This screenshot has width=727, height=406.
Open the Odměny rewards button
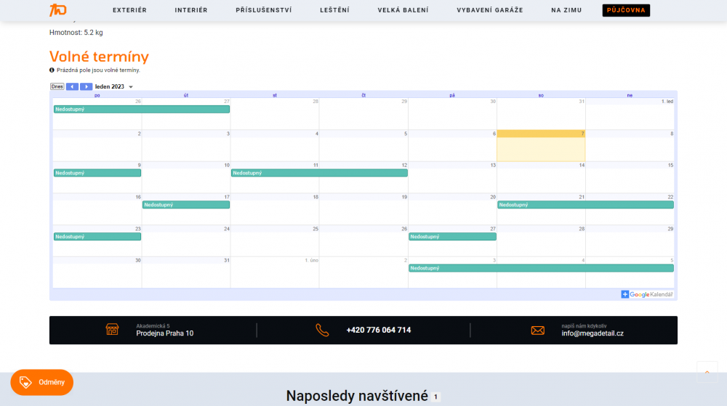tap(41, 382)
